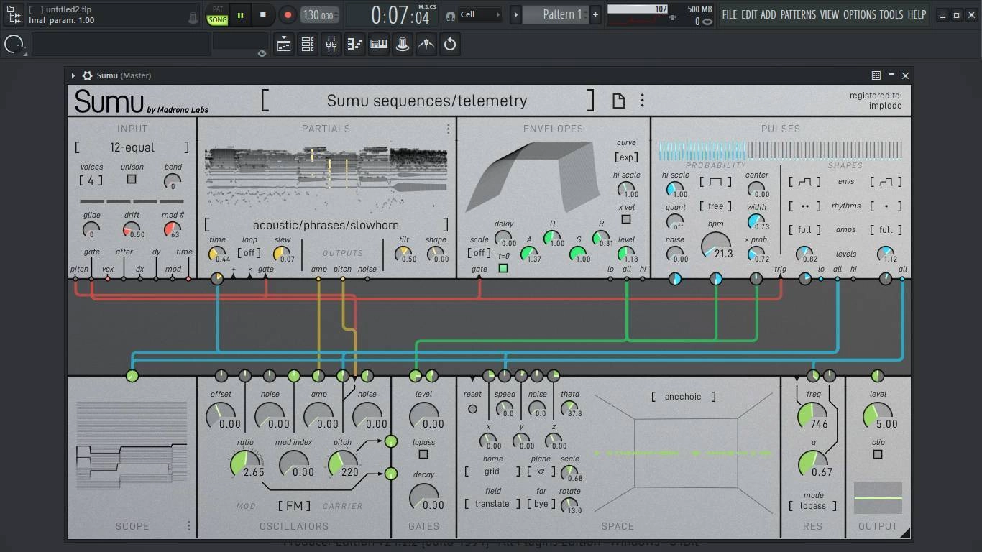Viewport: 982px width, 552px height.
Task: Click the green input patch dial above SCOPE
Action: pos(132,375)
